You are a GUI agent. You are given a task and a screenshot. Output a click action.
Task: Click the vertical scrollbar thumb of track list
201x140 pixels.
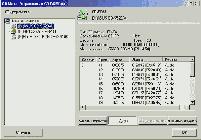click(x=192, y=69)
